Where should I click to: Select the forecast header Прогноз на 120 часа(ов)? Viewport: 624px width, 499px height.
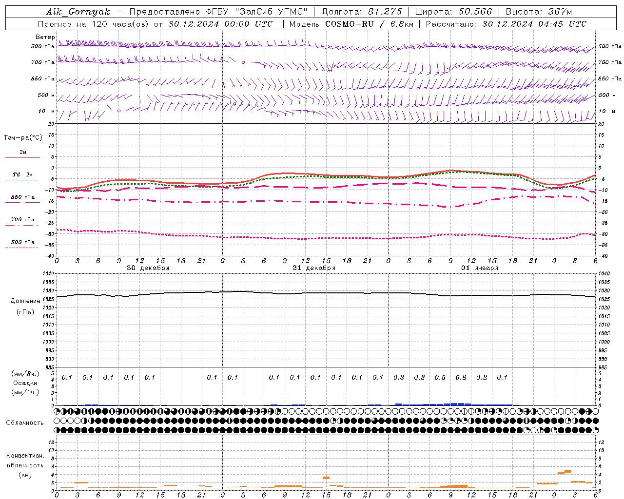[95, 24]
